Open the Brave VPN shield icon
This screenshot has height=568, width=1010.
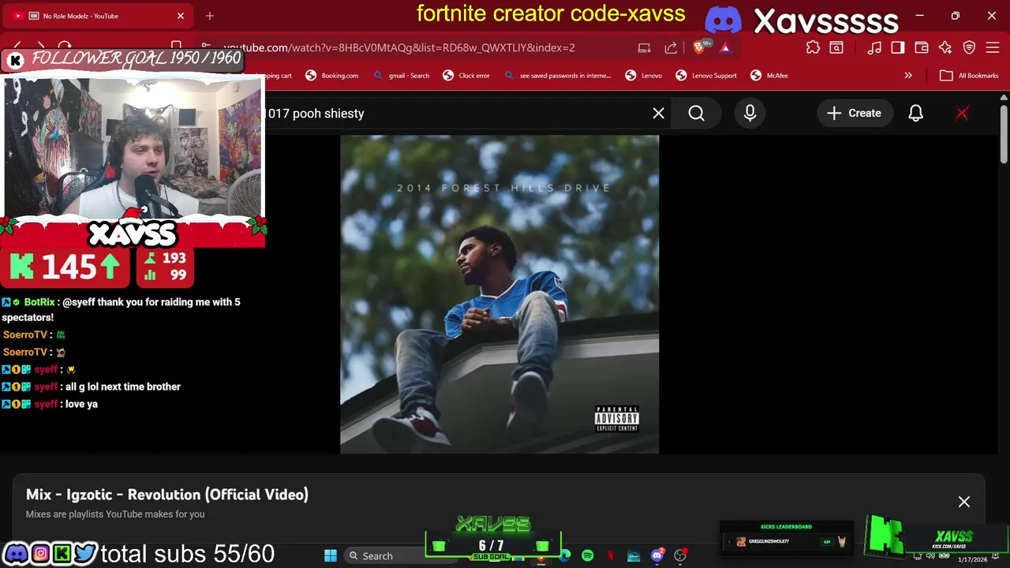[x=970, y=47]
